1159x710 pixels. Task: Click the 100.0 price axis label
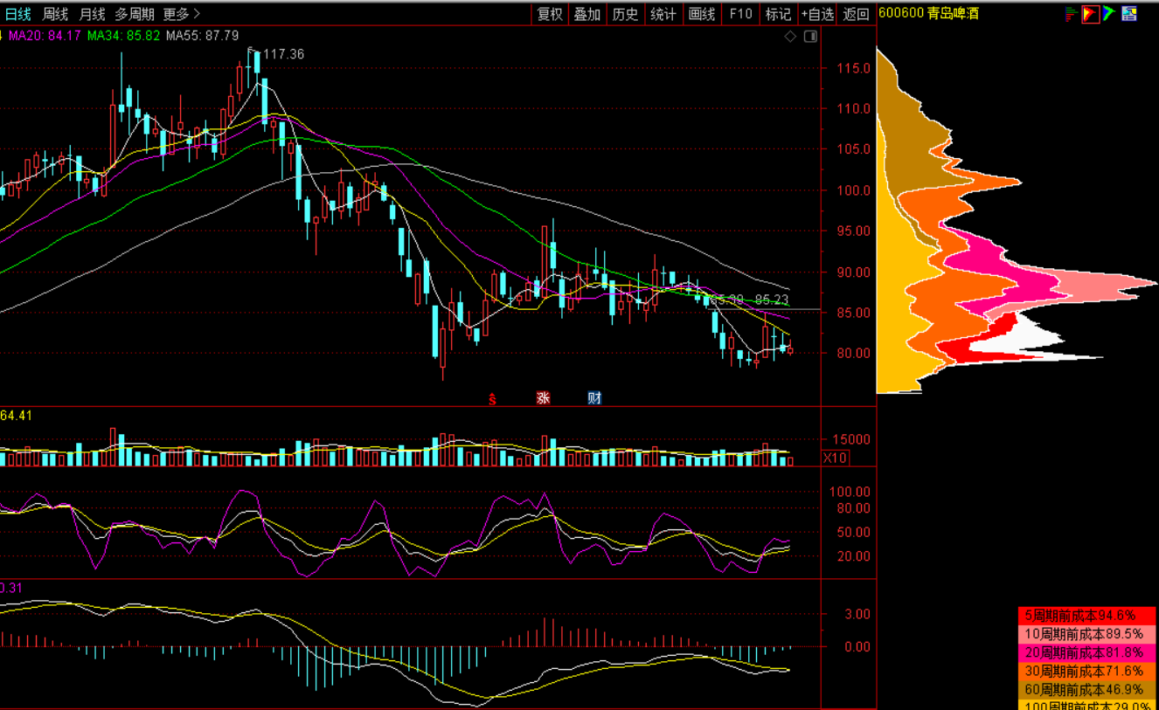(x=851, y=190)
